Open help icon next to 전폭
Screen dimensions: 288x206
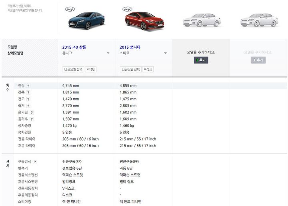28,93
